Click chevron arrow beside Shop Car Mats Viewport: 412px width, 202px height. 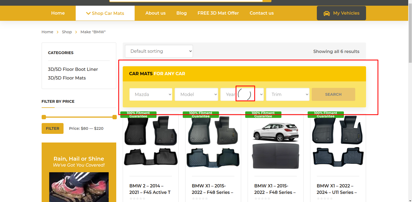pos(88,13)
